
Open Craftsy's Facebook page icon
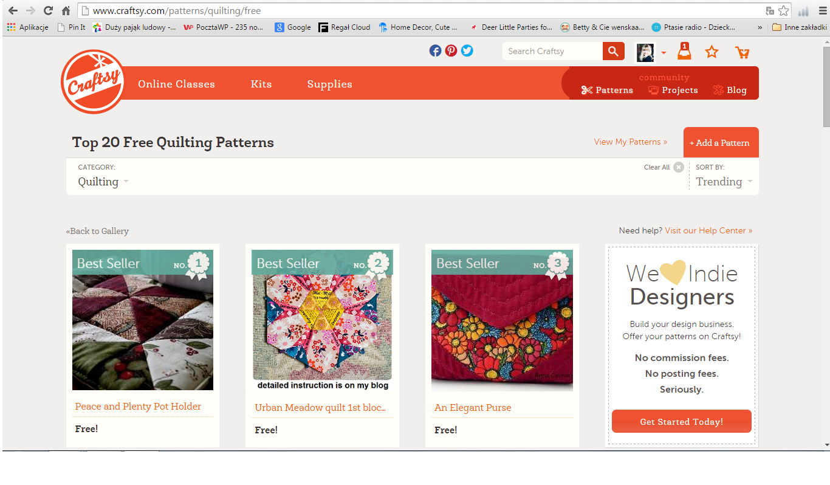click(435, 51)
